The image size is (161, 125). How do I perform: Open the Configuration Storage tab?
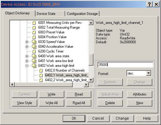pyautogui.click(x=82, y=14)
